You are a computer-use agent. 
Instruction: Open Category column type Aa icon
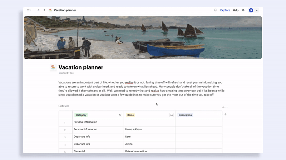[120, 115]
